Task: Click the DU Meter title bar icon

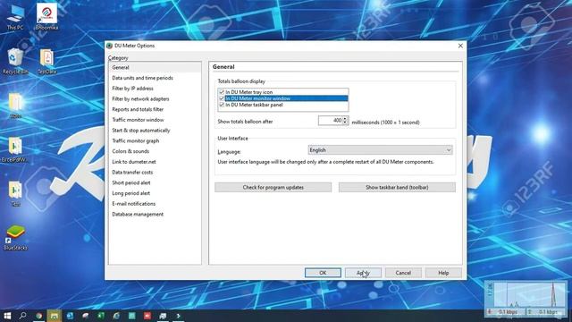Action: pos(109,46)
